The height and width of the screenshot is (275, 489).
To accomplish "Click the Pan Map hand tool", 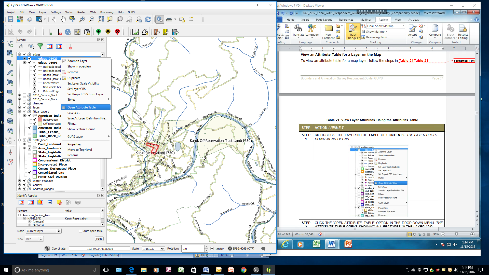I will click(x=63, y=19).
